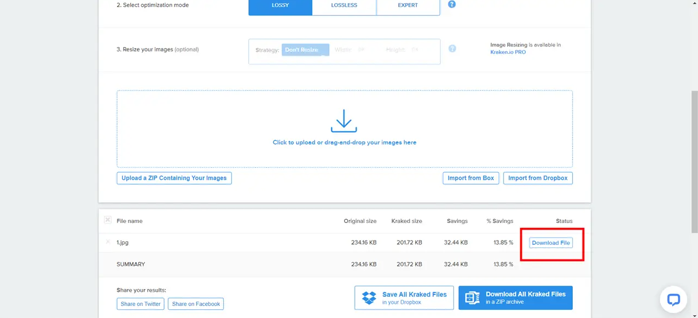Click the ZIP archive icon
This screenshot has width=698, height=318.
[472, 298]
